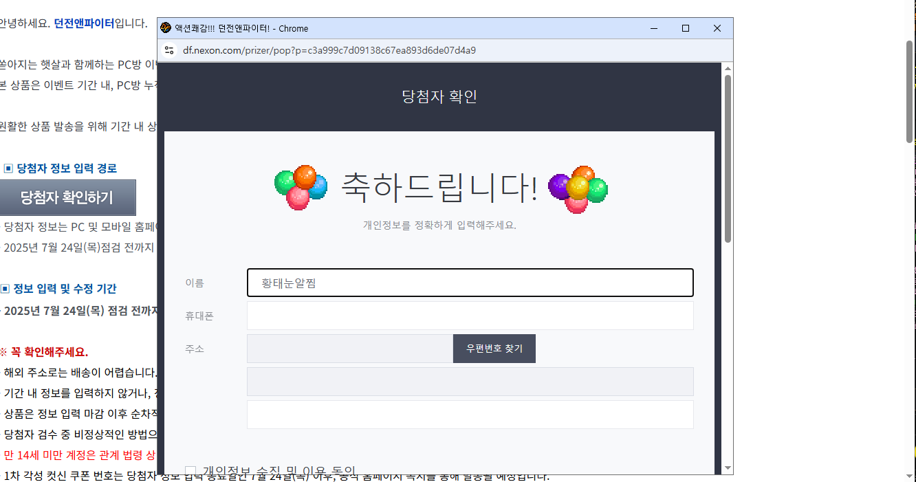This screenshot has width=916, height=482.
Task: Close the 던전앤파이터 Chrome popup window
Action: pyautogui.click(x=717, y=28)
